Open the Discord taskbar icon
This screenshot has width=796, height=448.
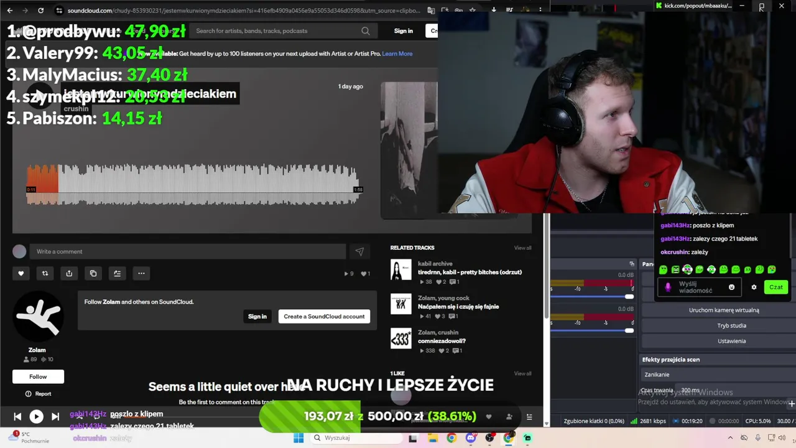click(x=470, y=438)
